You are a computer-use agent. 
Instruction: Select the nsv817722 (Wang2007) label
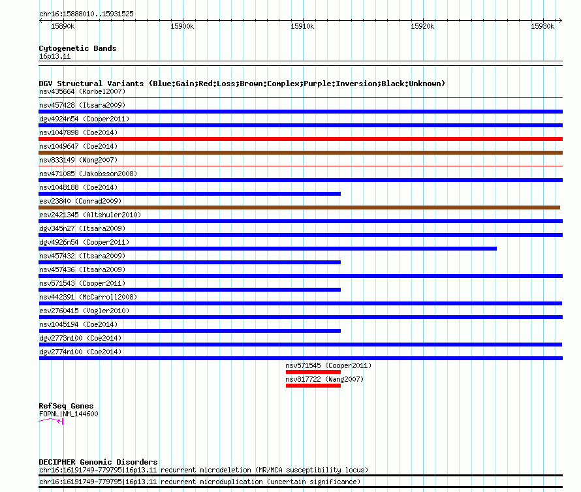click(324, 379)
